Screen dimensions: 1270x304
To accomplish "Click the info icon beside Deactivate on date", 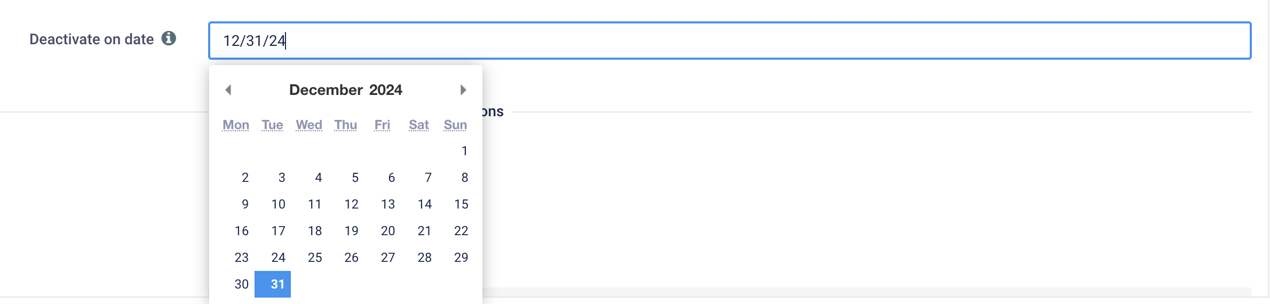I will (x=169, y=38).
